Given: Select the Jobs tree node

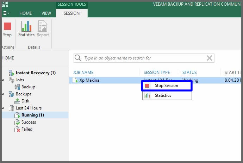Looking at the screenshot, I should point(20,80).
